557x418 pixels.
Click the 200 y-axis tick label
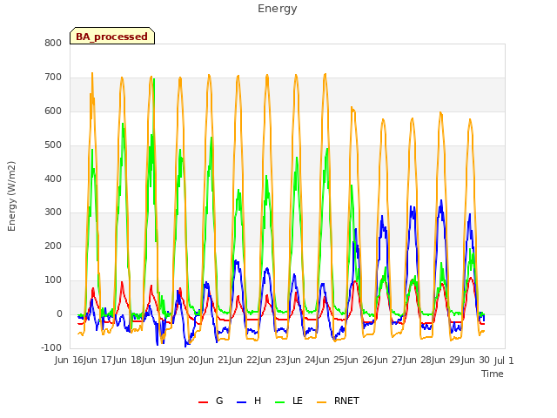coord(53,246)
